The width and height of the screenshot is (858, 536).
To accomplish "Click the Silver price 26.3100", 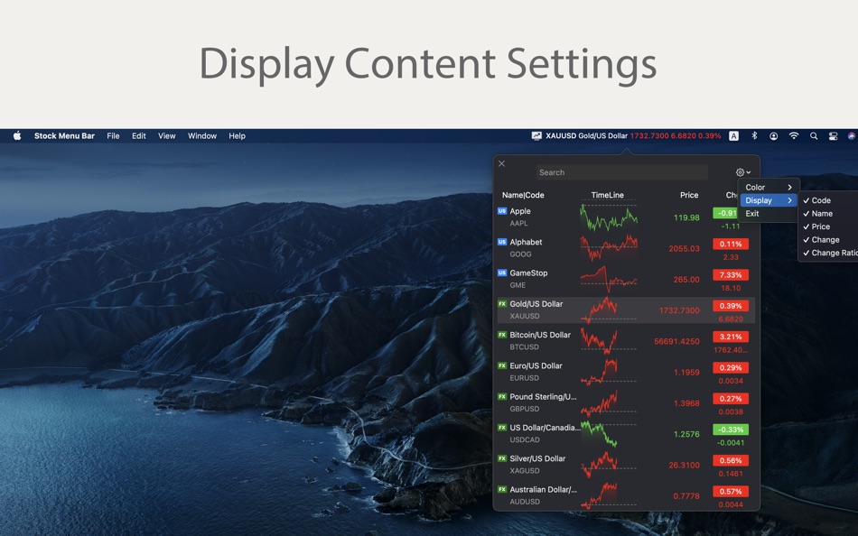I will (684, 465).
